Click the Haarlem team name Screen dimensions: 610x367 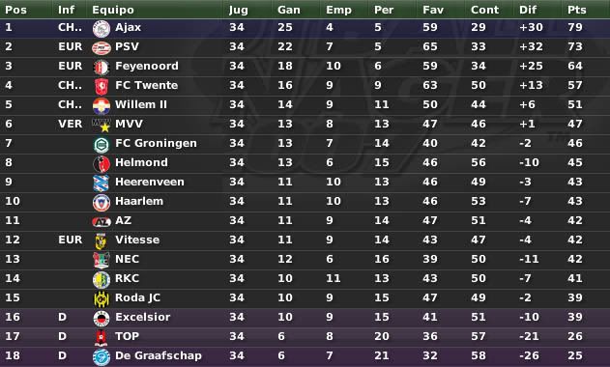click(139, 201)
